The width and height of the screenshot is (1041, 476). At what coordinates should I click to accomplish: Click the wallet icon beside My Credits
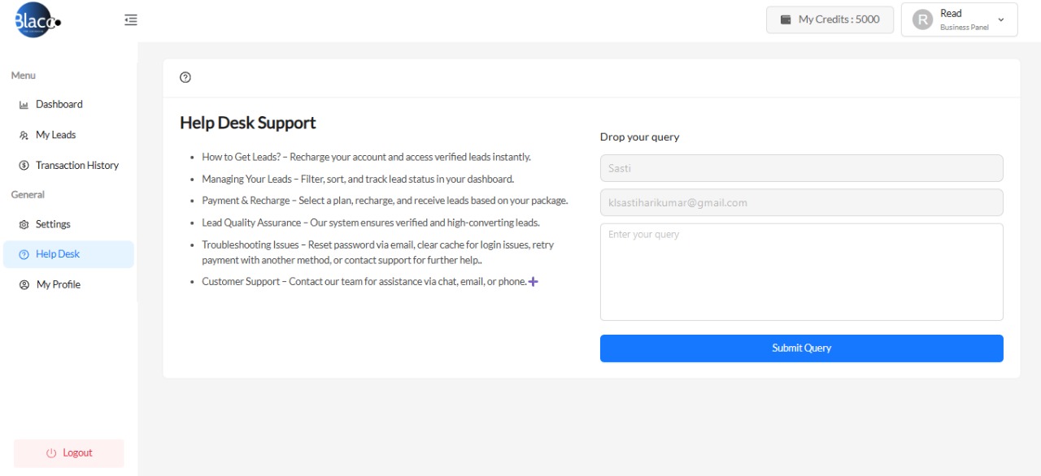pyautogui.click(x=786, y=19)
